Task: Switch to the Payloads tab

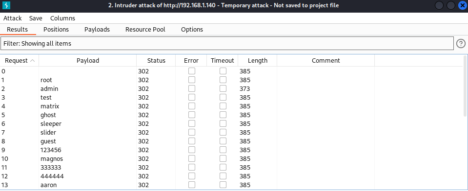Action: coord(97,30)
